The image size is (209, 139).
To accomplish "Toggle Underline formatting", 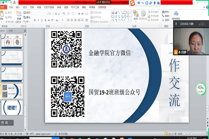I will 42,20.
